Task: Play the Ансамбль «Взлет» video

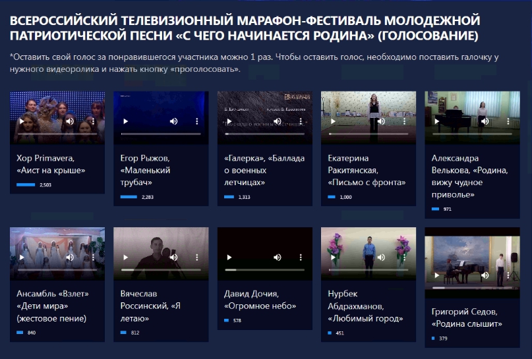Action: coord(22,258)
